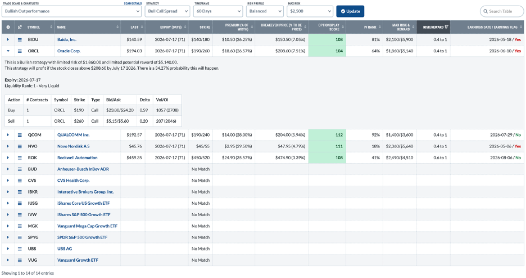Open the UBS AG link

pyautogui.click(x=65, y=249)
